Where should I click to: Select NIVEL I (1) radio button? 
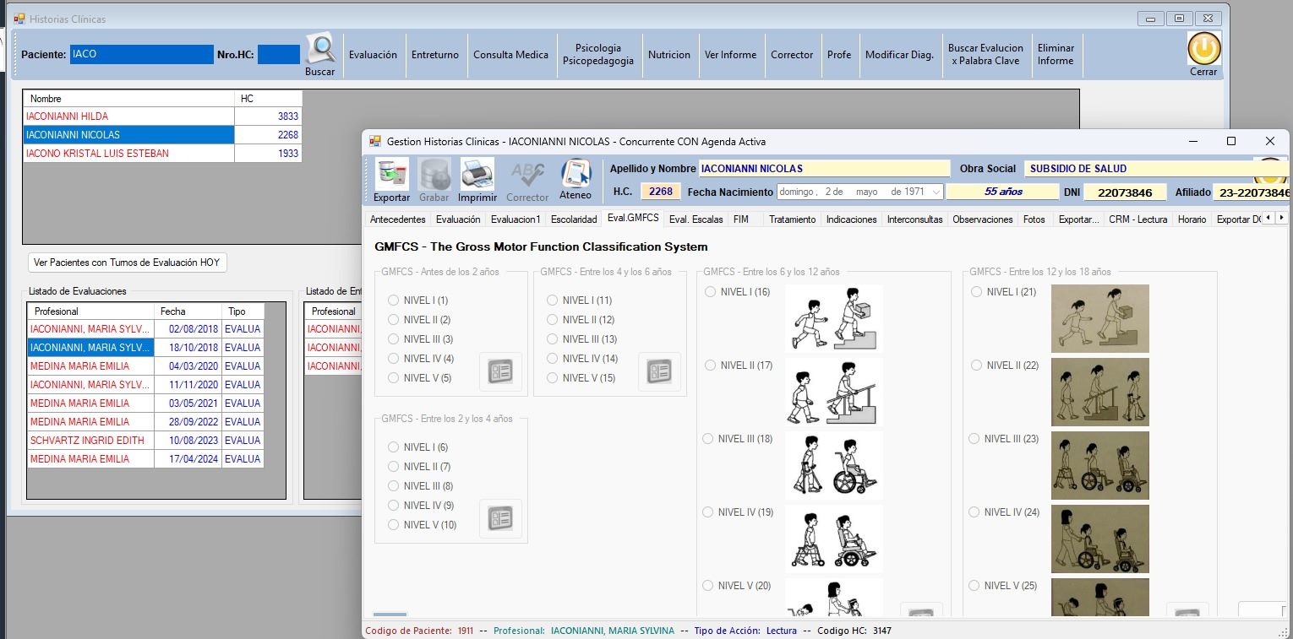pos(393,301)
